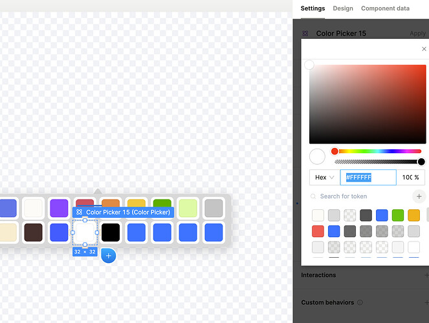Select the white swatch selected on the canvas

(85, 233)
